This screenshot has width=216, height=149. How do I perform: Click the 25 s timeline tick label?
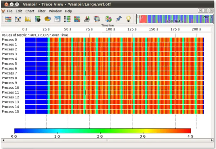coord(46,29)
